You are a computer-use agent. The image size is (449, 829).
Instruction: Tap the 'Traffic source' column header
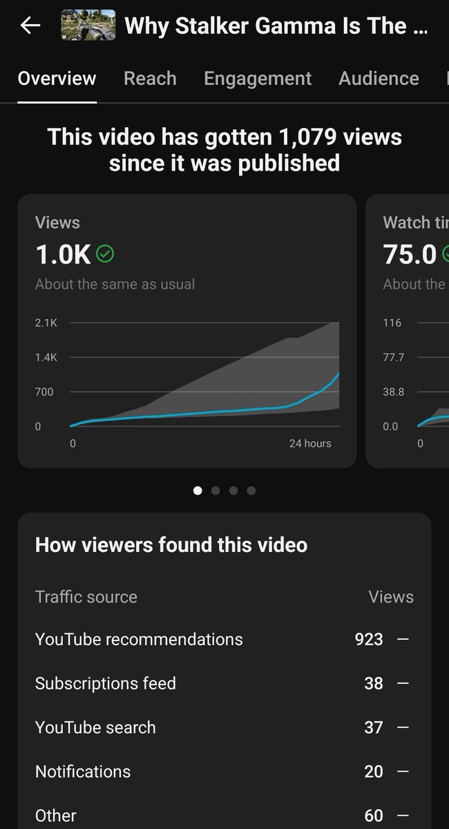tap(86, 597)
